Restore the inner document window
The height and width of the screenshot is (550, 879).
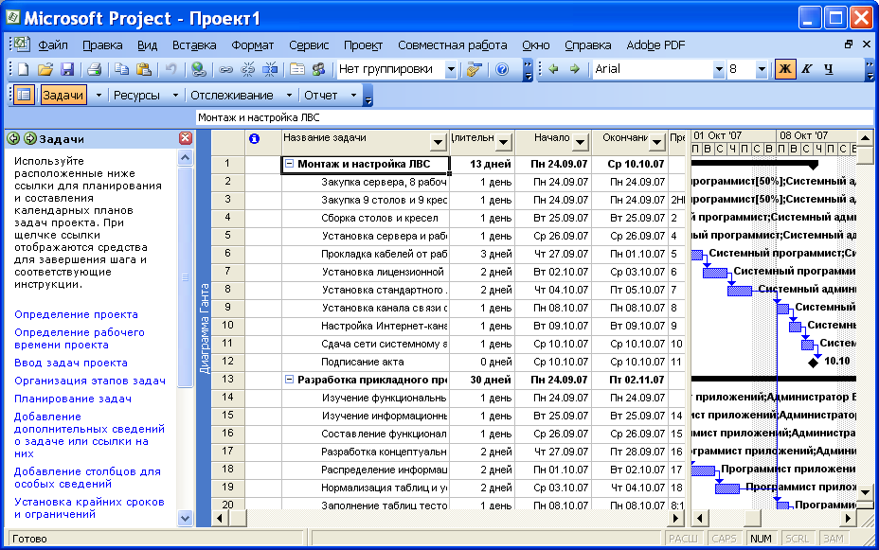click(849, 44)
